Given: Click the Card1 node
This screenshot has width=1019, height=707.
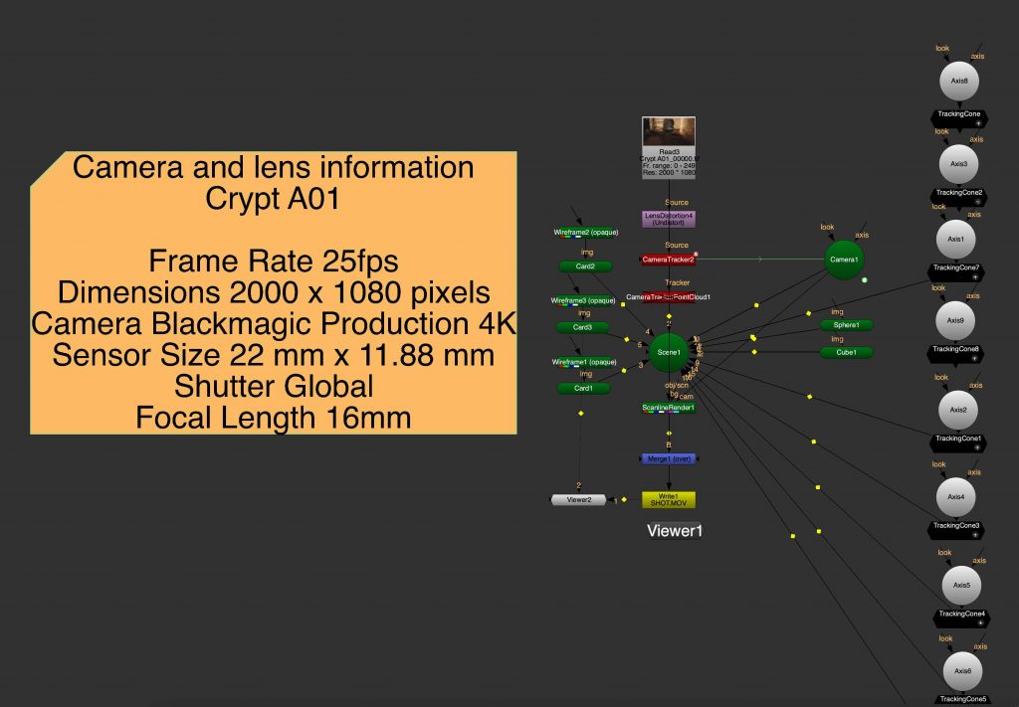Looking at the screenshot, I should point(586,388).
